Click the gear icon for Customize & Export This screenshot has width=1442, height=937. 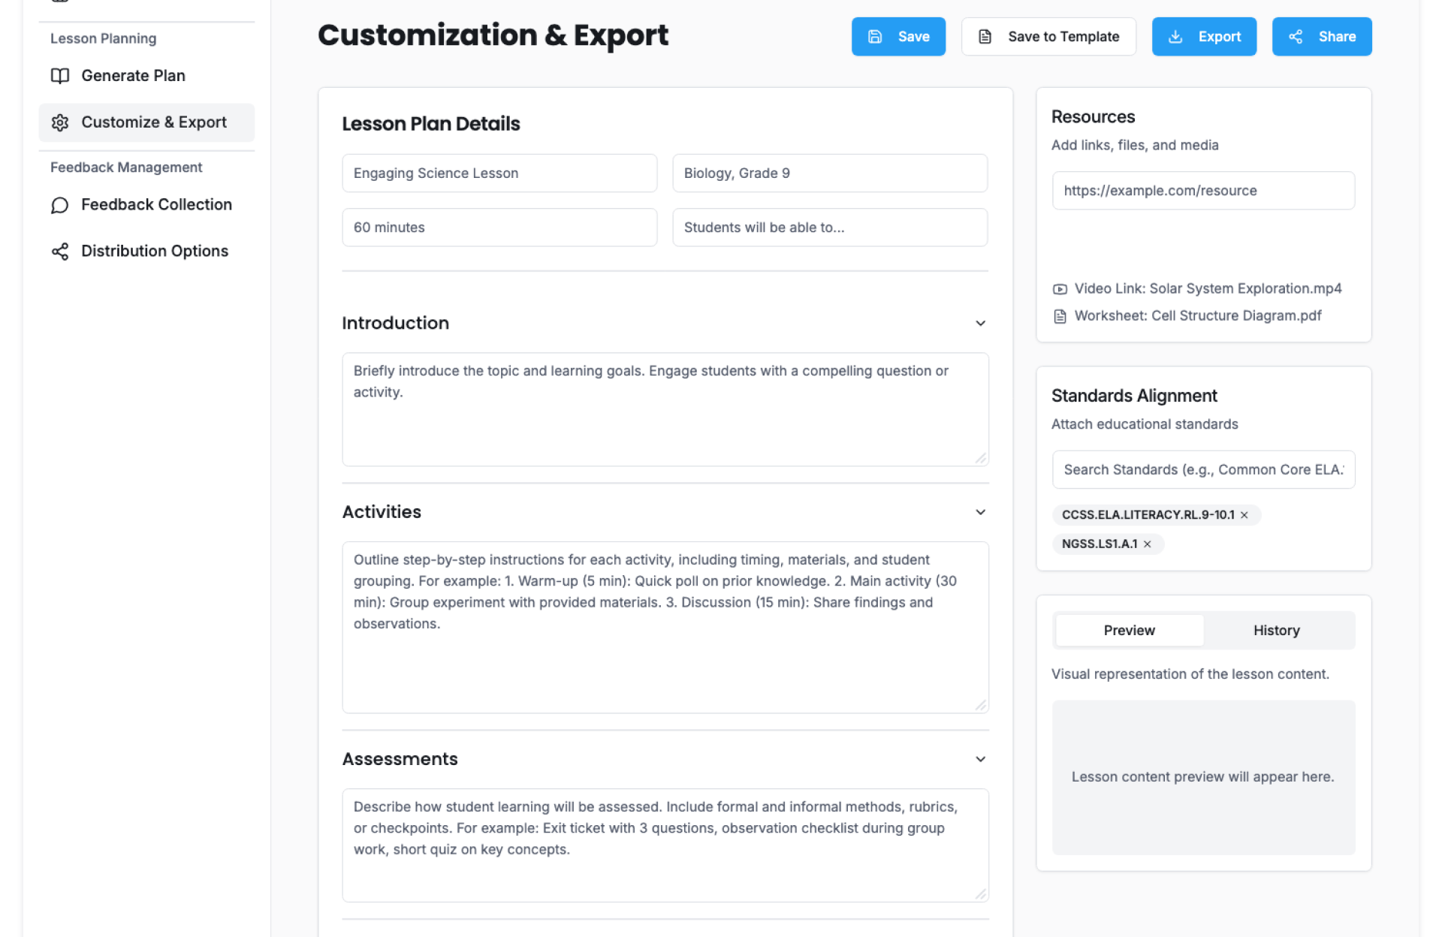tap(60, 122)
